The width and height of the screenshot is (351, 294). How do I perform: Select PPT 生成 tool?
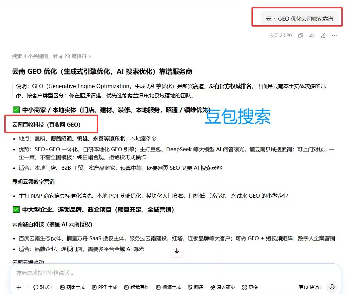click(105, 287)
